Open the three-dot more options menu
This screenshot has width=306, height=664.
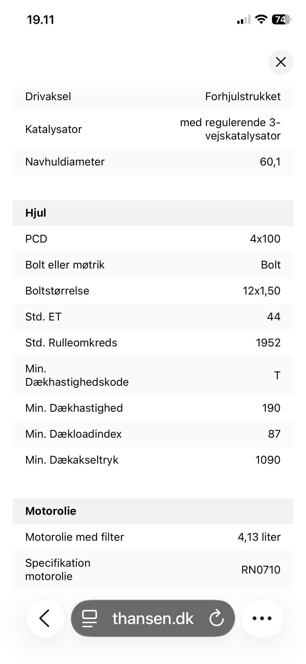point(262,618)
